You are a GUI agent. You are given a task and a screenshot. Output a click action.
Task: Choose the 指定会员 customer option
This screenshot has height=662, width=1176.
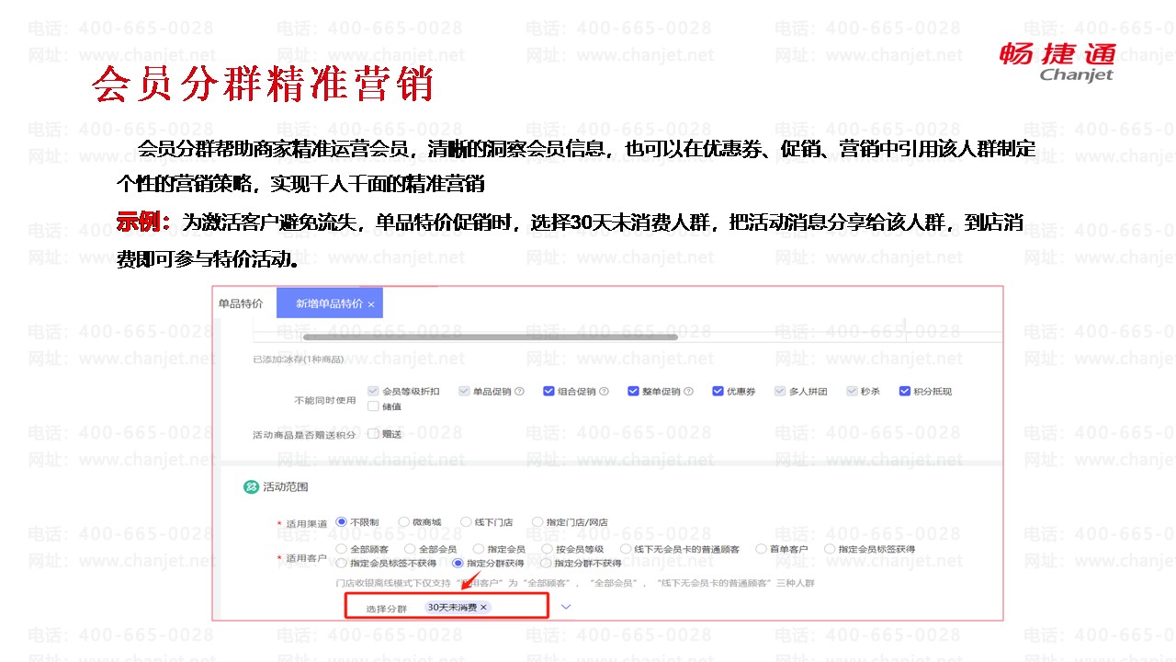(478, 549)
